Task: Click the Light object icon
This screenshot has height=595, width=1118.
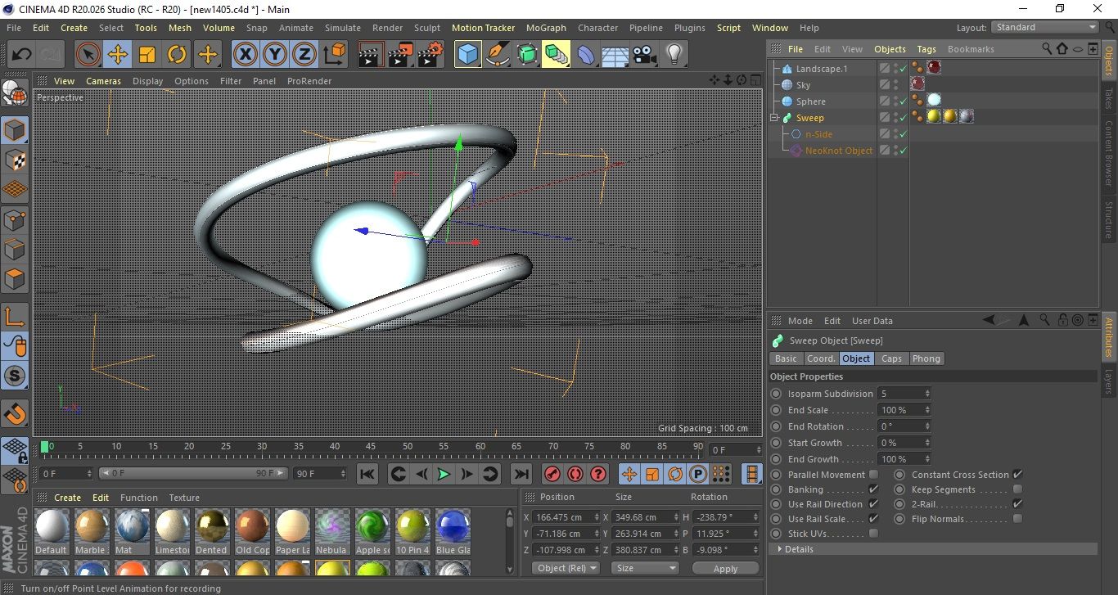Action: (x=674, y=55)
